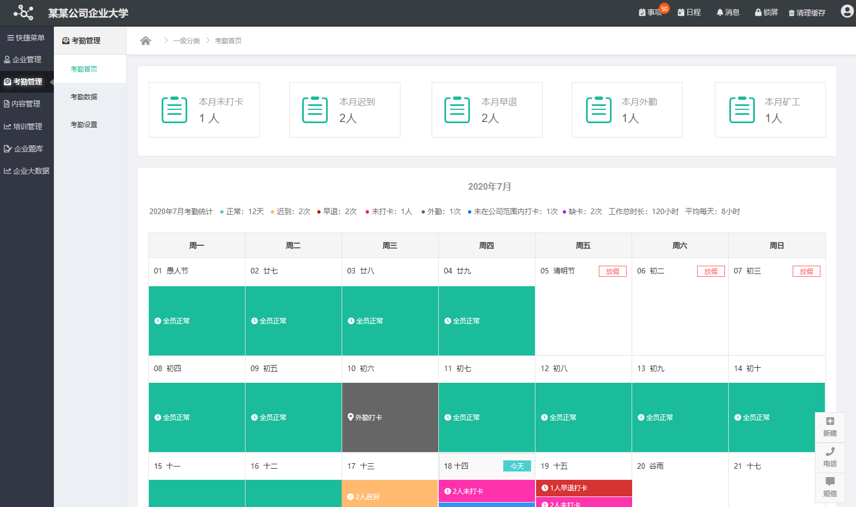Open the user avatar profile icon

click(x=847, y=11)
